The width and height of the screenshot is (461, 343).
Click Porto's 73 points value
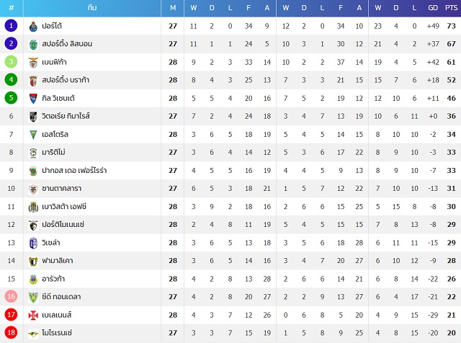coord(451,26)
